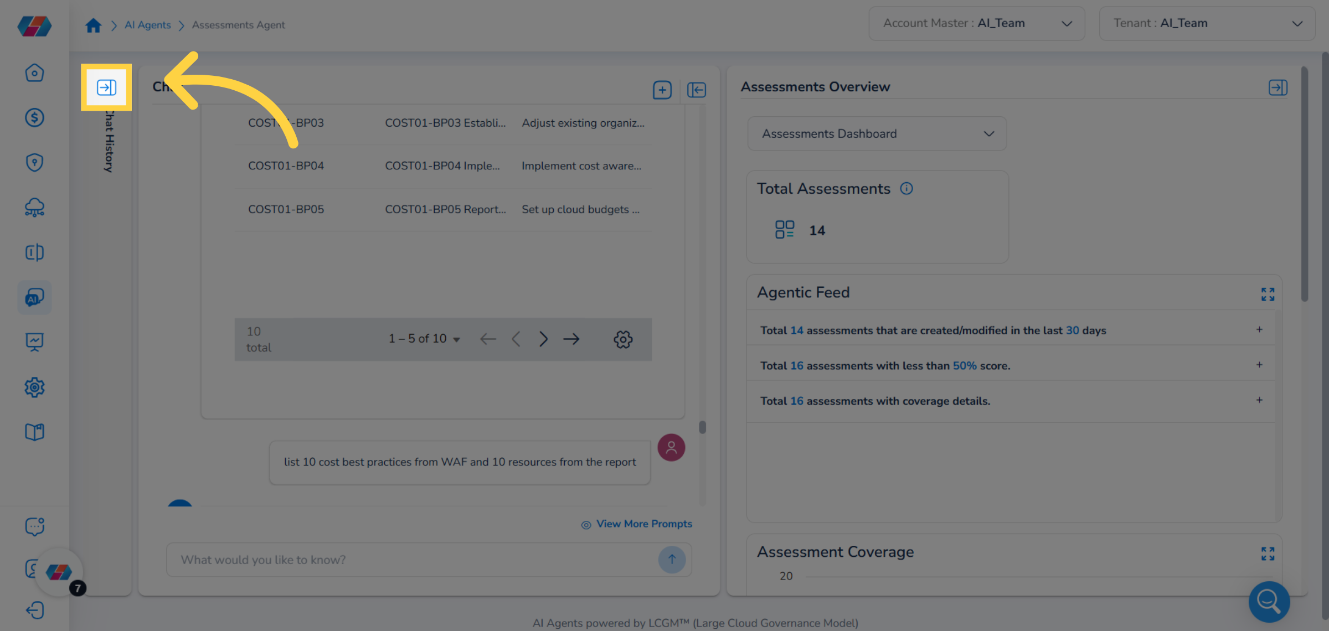Expand coverage details feed row
The width and height of the screenshot is (1329, 631).
click(1259, 400)
